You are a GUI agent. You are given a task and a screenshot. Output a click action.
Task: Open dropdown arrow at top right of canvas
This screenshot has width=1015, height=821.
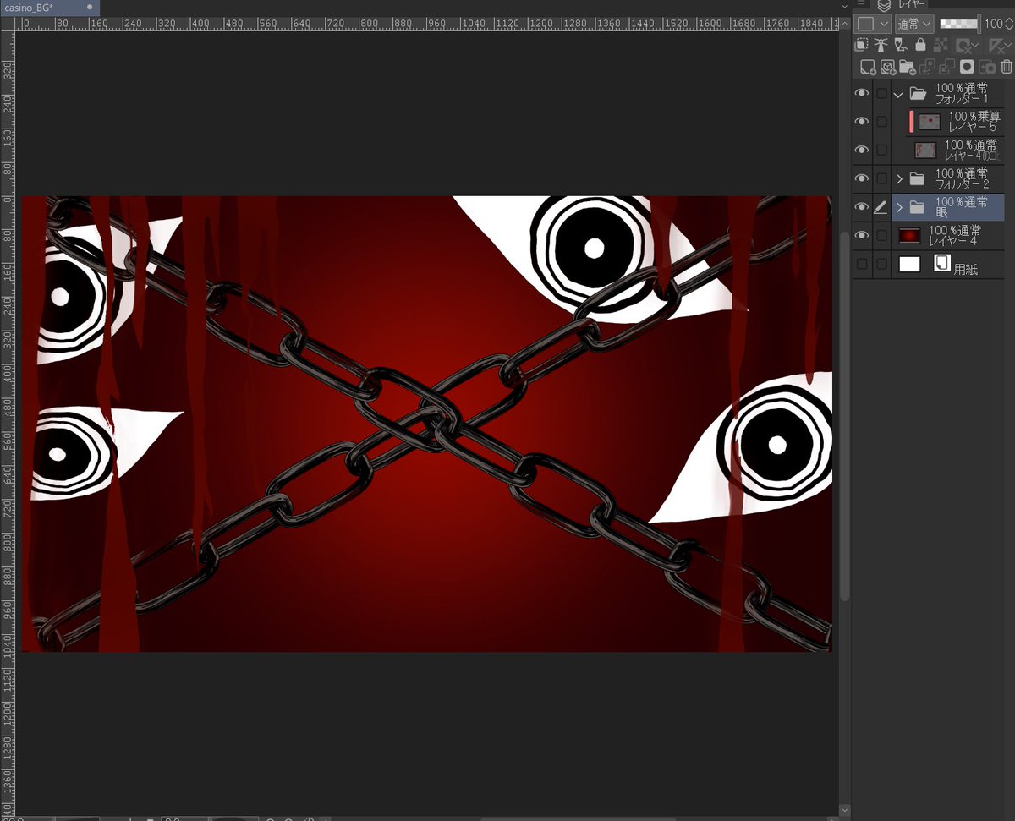tap(842, 5)
